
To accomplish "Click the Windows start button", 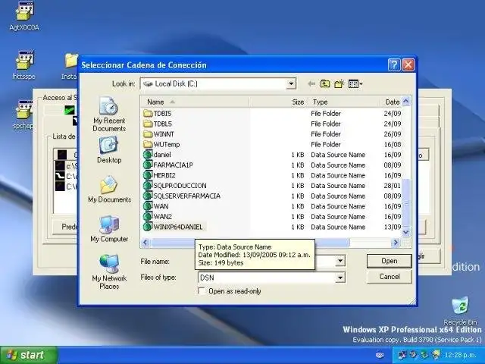I will click(x=29, y=355).
